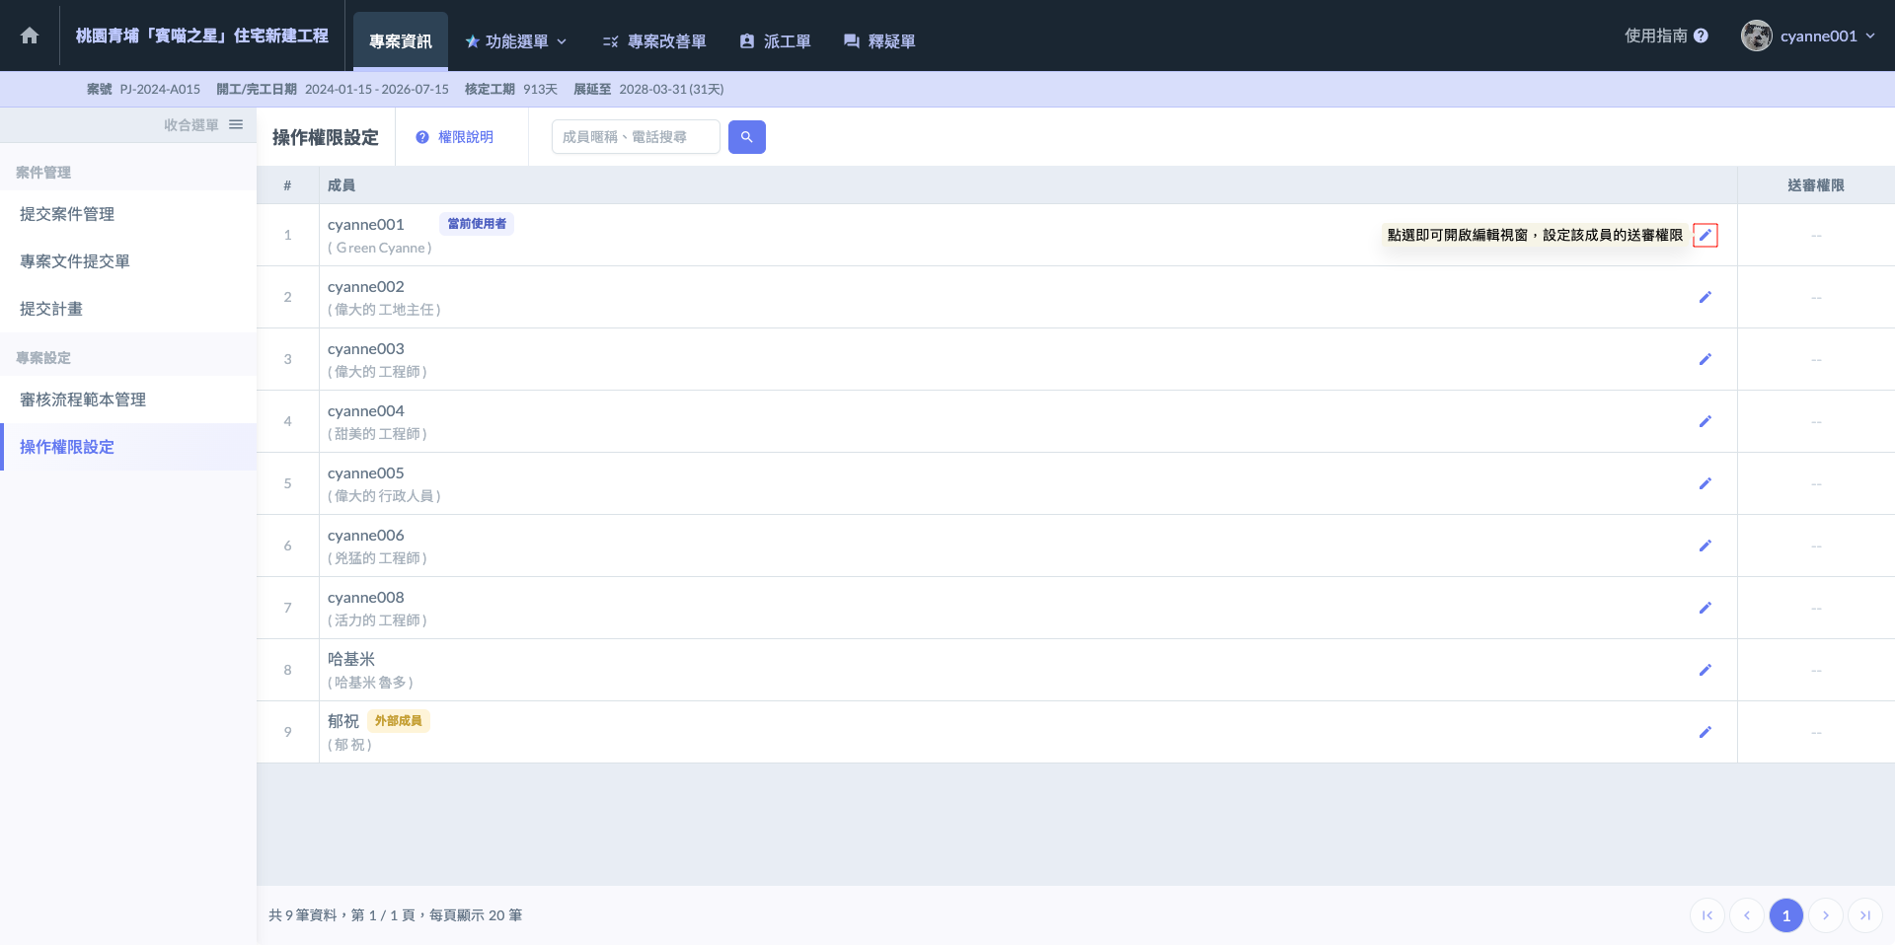The image size is (1895, 945).
Task: Open the 功能選單 dropdown
Action: [516, 41]
